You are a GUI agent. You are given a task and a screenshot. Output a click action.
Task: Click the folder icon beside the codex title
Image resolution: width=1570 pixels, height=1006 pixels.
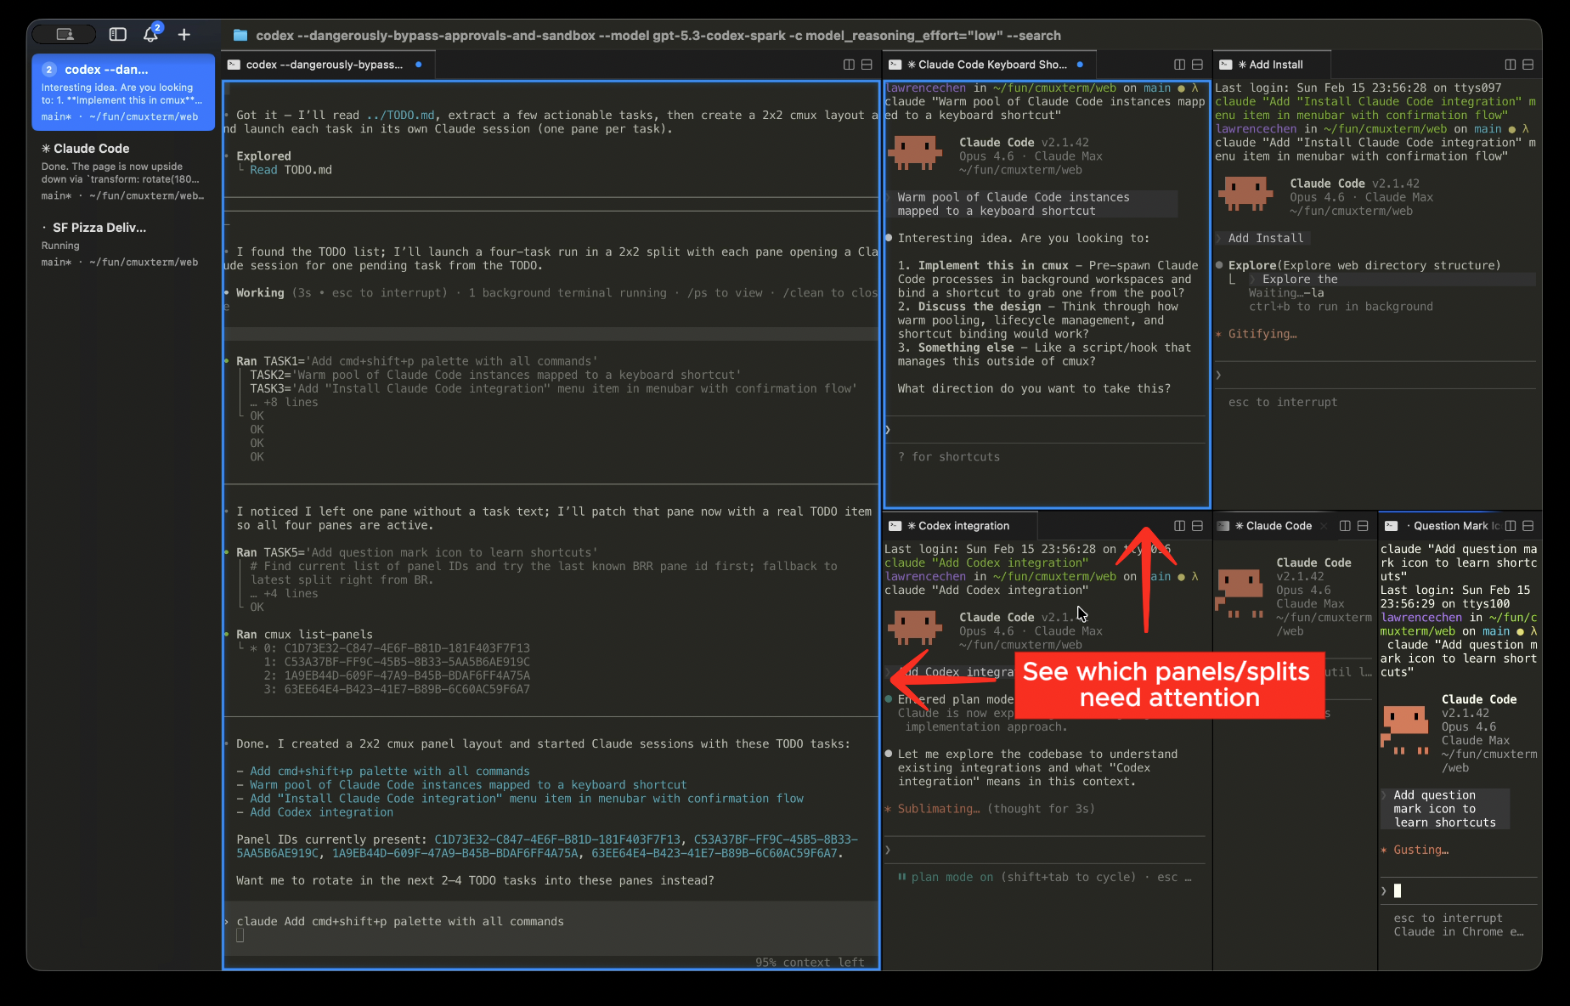(x=240, y=36)
